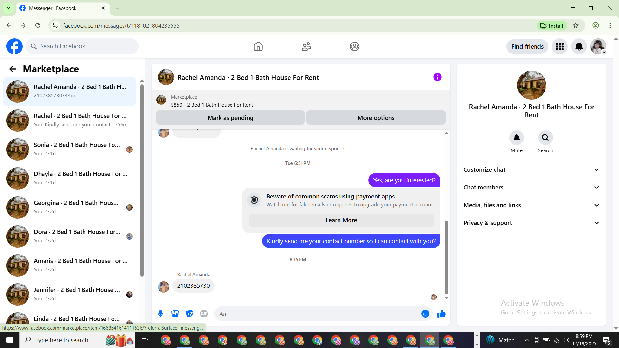Viewport: 619px width, 348px height.
Task: Open the Friends tab in the top navigation
Action: point(306,47)
